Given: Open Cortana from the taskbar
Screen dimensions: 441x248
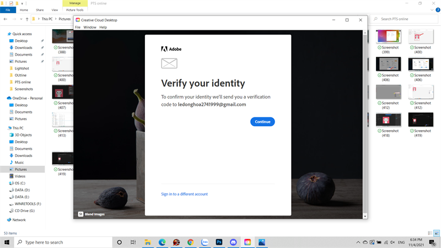Looking at the screenshot, I should (119, 242).
